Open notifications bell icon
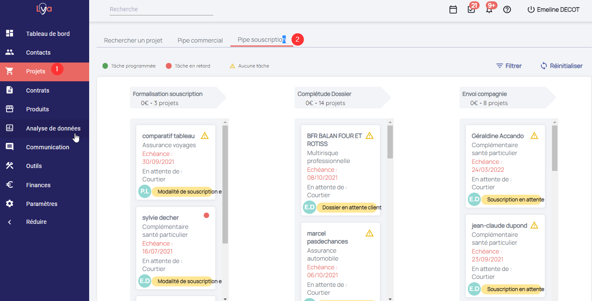 [489, 10]
